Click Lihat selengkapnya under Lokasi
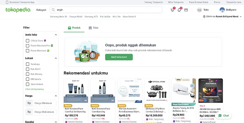This screenshot has width=244, height=123. coord(34,89)
